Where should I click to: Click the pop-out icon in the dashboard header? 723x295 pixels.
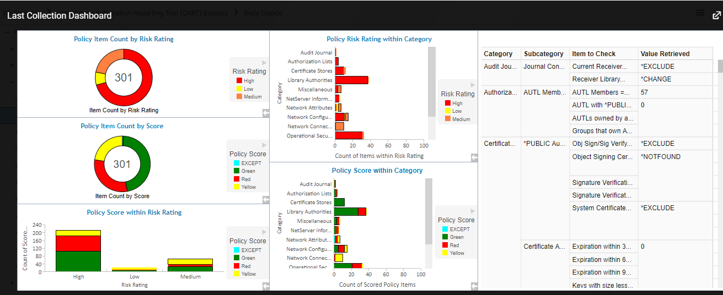(716, 15)
